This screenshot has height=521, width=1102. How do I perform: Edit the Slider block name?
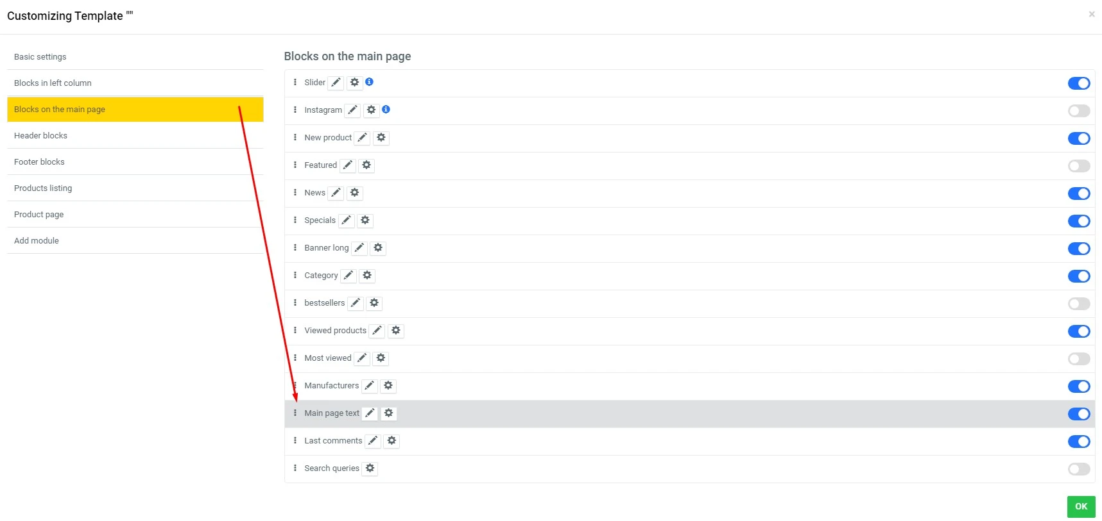click(x=336, y=82)
